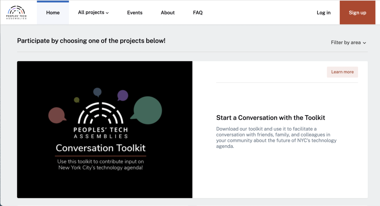Click the Sign up button
The height and width of the screenshot is (206, 380).
point(358,13)
